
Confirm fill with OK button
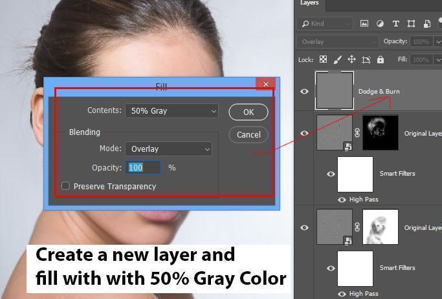(x=249, y=112)
